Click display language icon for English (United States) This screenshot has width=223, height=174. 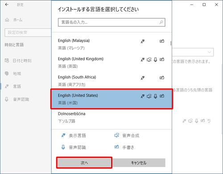point(143,96)
